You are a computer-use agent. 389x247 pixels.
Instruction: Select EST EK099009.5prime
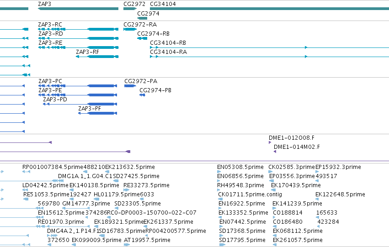96,241
